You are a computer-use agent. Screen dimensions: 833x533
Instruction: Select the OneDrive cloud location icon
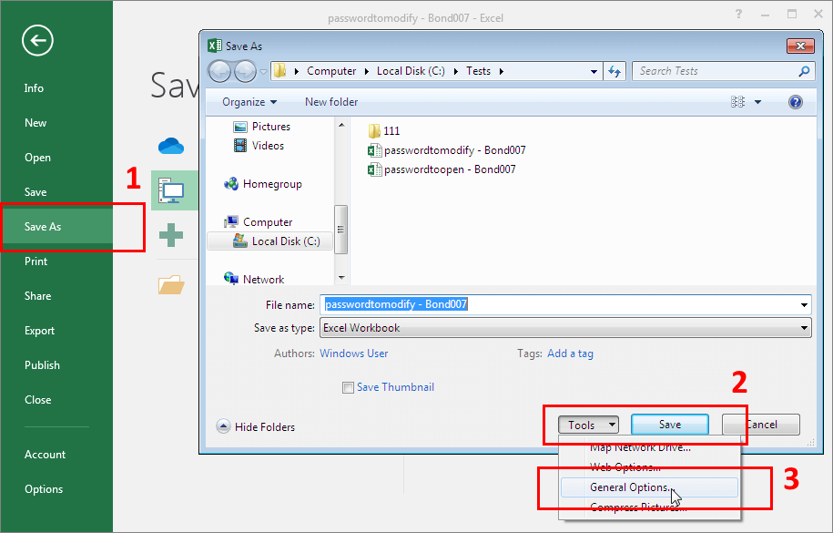(x=171, y=145)
